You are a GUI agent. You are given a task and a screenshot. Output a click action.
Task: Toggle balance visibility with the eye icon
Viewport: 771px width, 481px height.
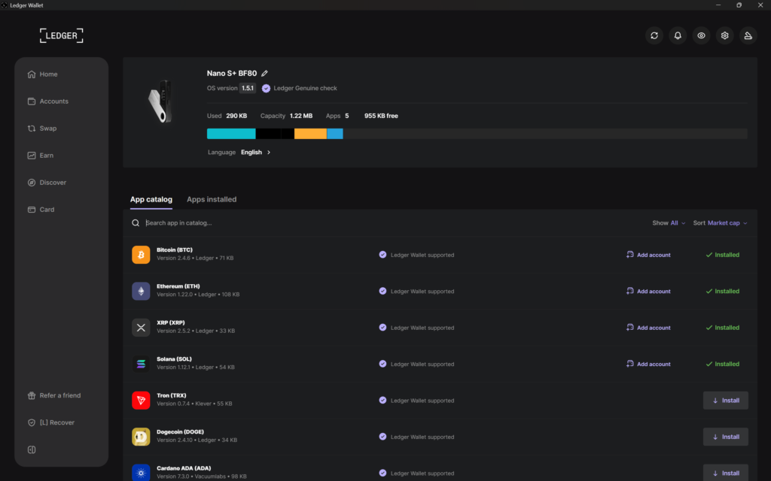(701, 35)
